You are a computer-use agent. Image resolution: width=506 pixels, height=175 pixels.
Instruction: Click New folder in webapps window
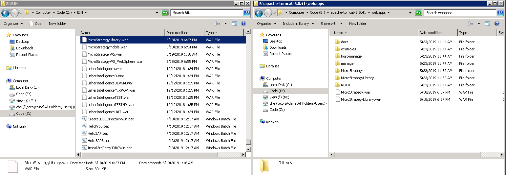point(358,24)
